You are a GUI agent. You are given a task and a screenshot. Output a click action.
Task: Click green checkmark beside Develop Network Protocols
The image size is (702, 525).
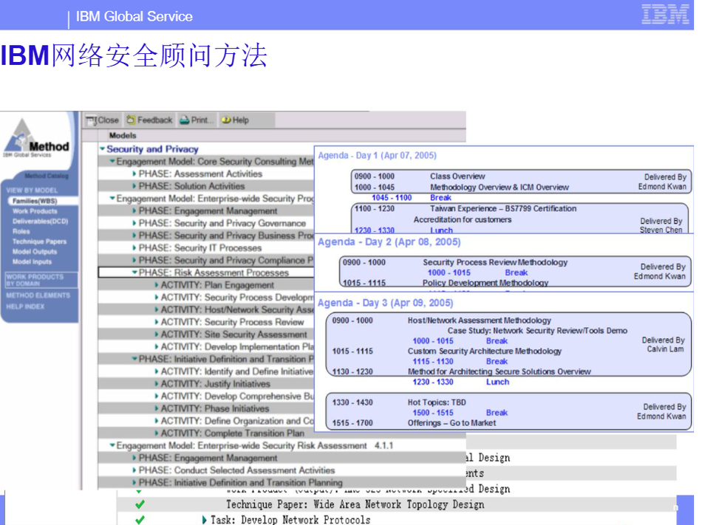click(140, 520)
